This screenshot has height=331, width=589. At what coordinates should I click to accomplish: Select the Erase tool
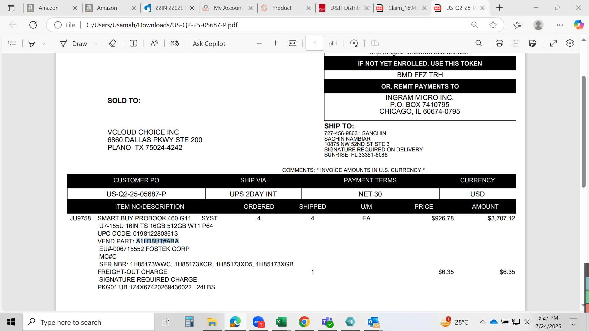(x=113, y=43)
